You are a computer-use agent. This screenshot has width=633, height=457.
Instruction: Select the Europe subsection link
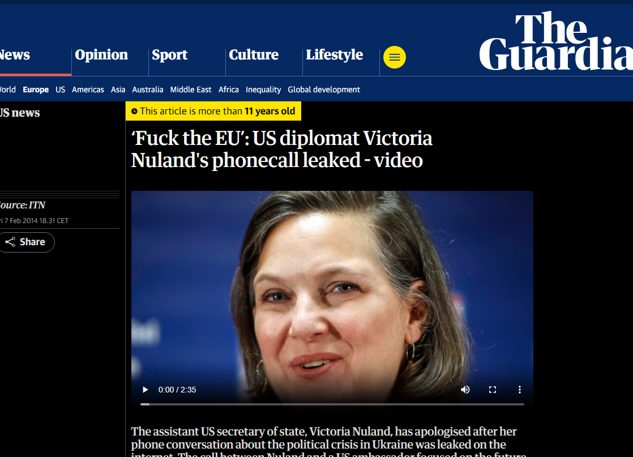pos(36,89)
